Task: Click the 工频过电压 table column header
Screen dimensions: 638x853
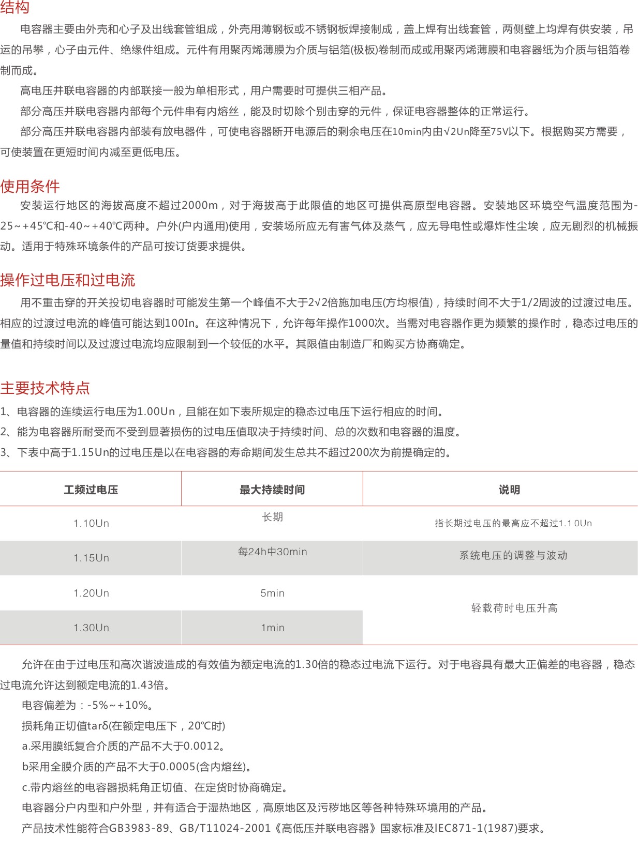Action: click(x=91, y=490)
